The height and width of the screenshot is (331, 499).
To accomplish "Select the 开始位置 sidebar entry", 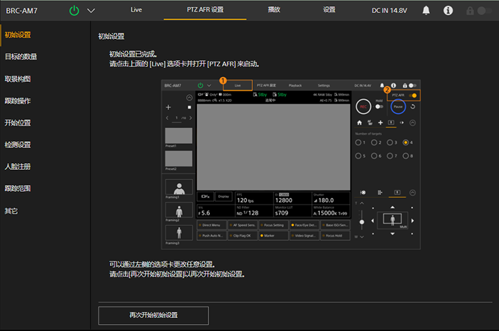I will [18, 123].
